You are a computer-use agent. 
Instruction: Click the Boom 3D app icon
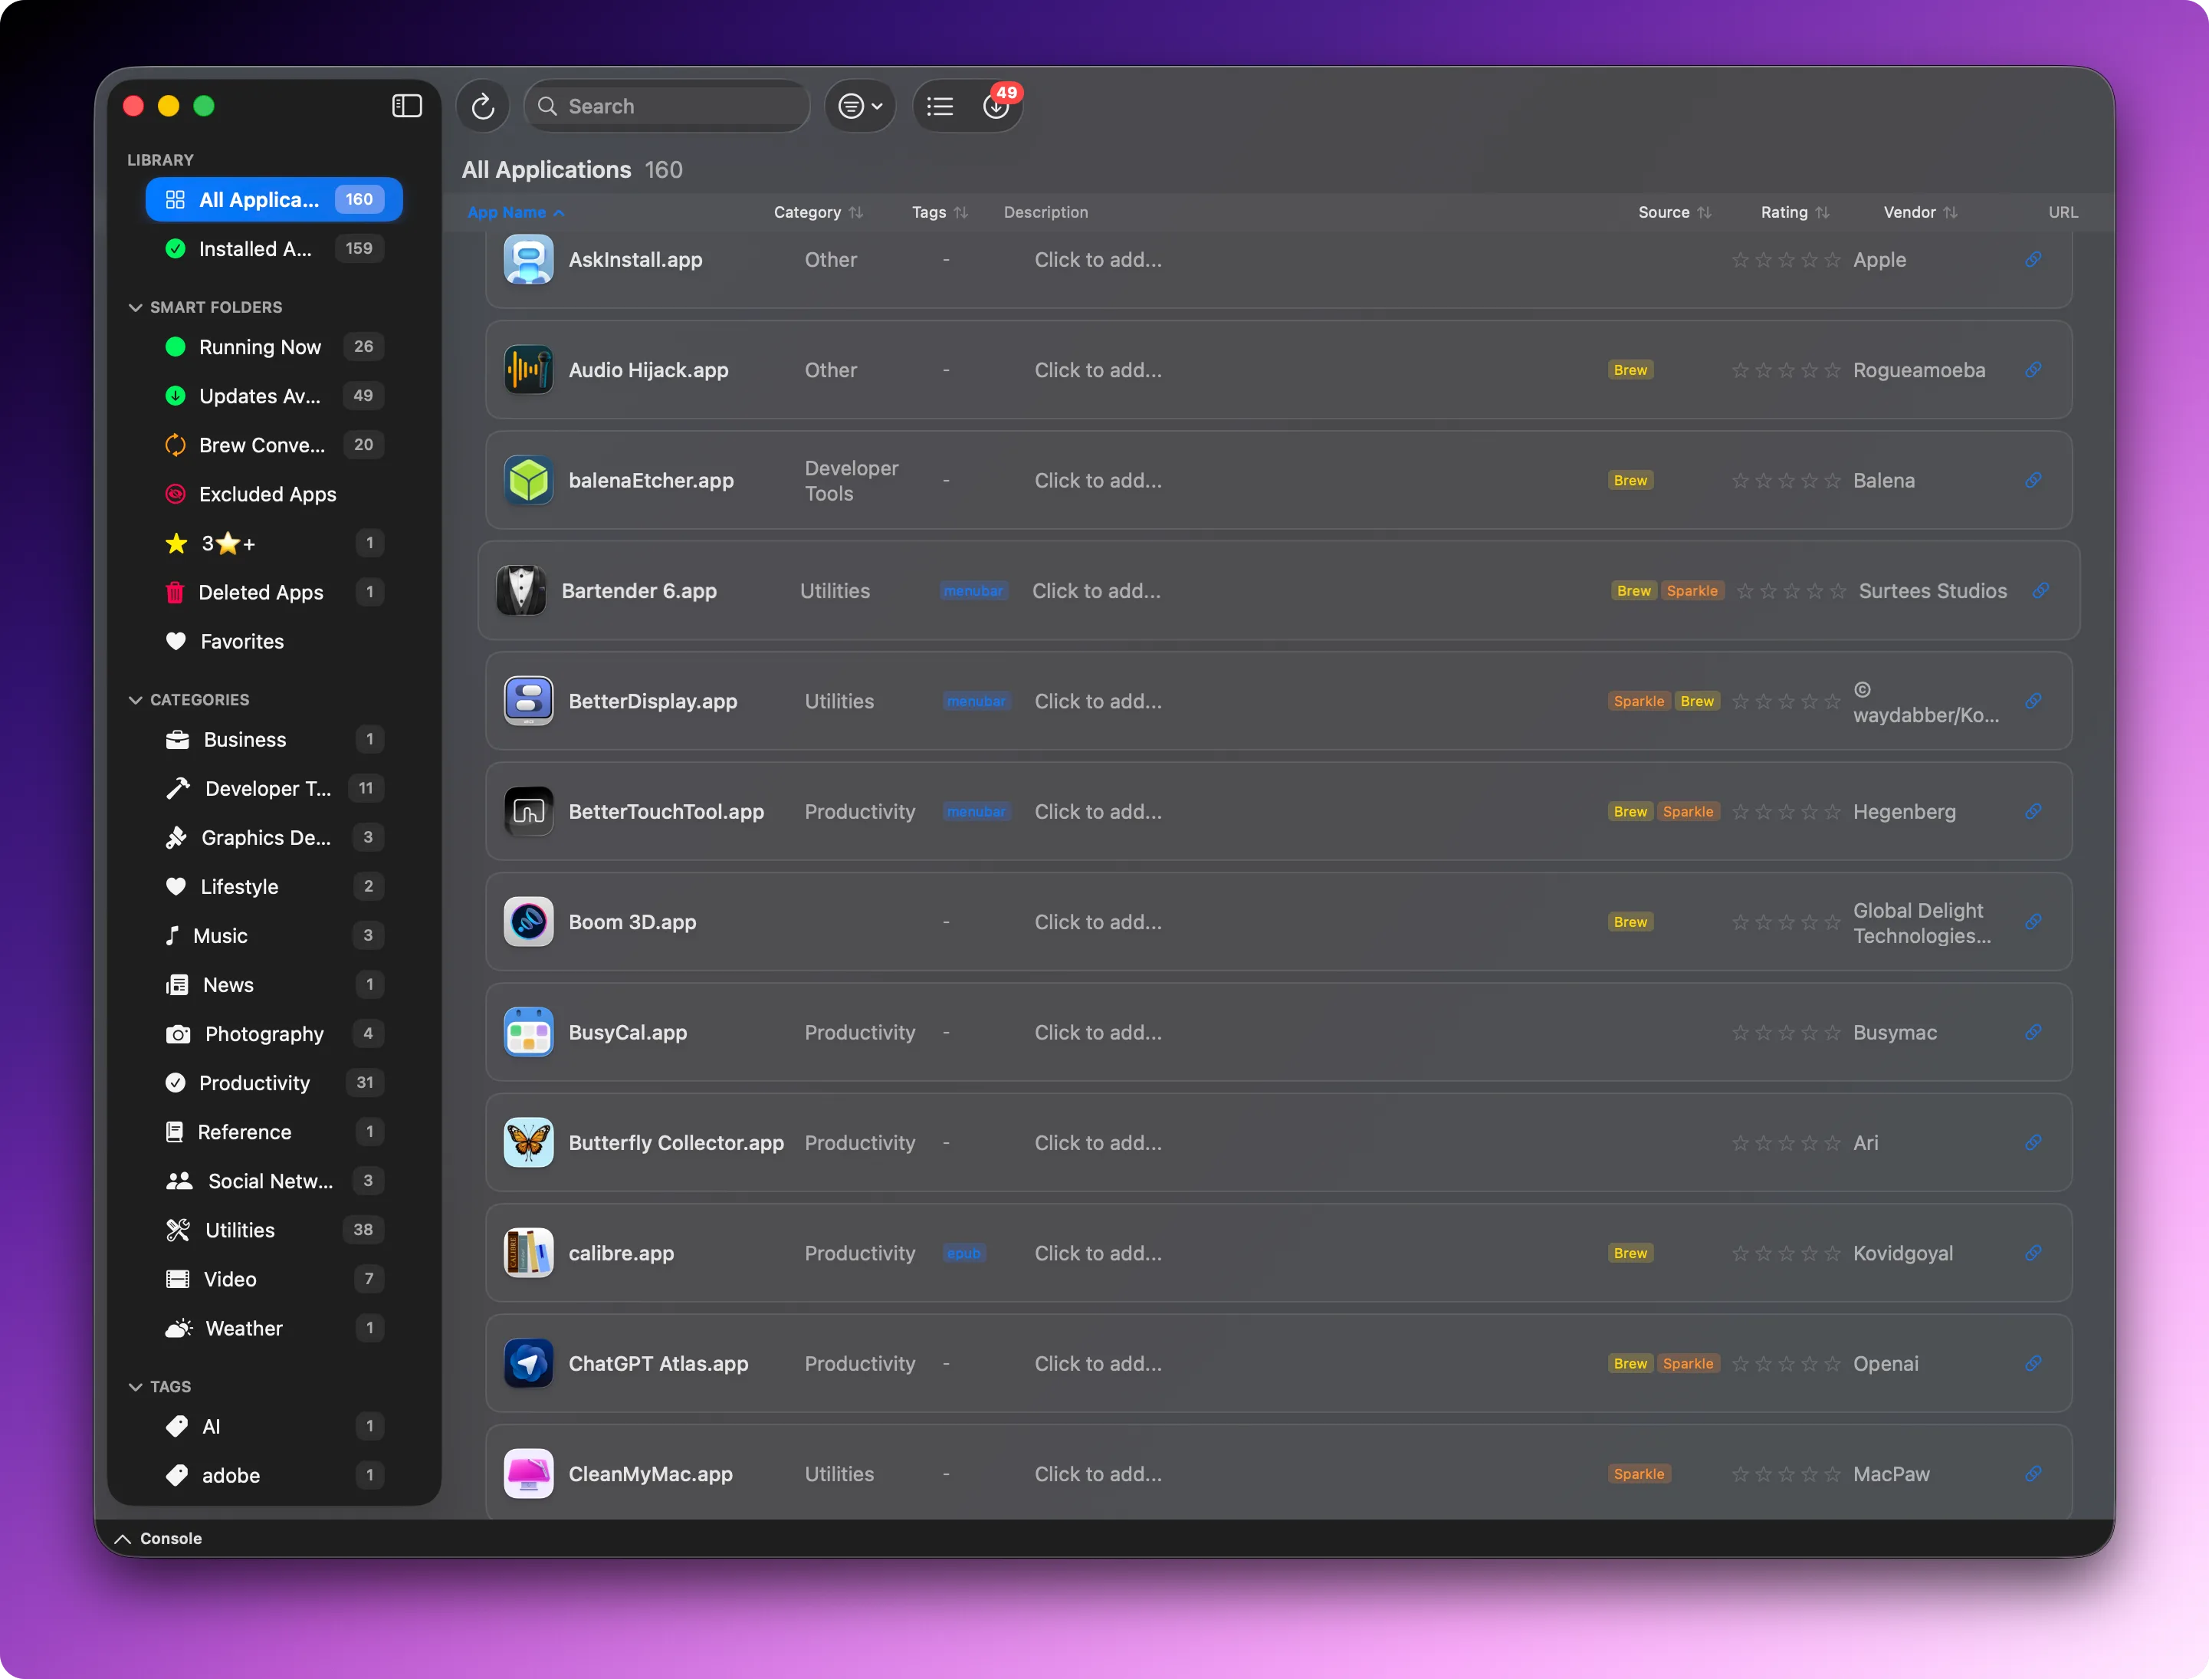529,922
